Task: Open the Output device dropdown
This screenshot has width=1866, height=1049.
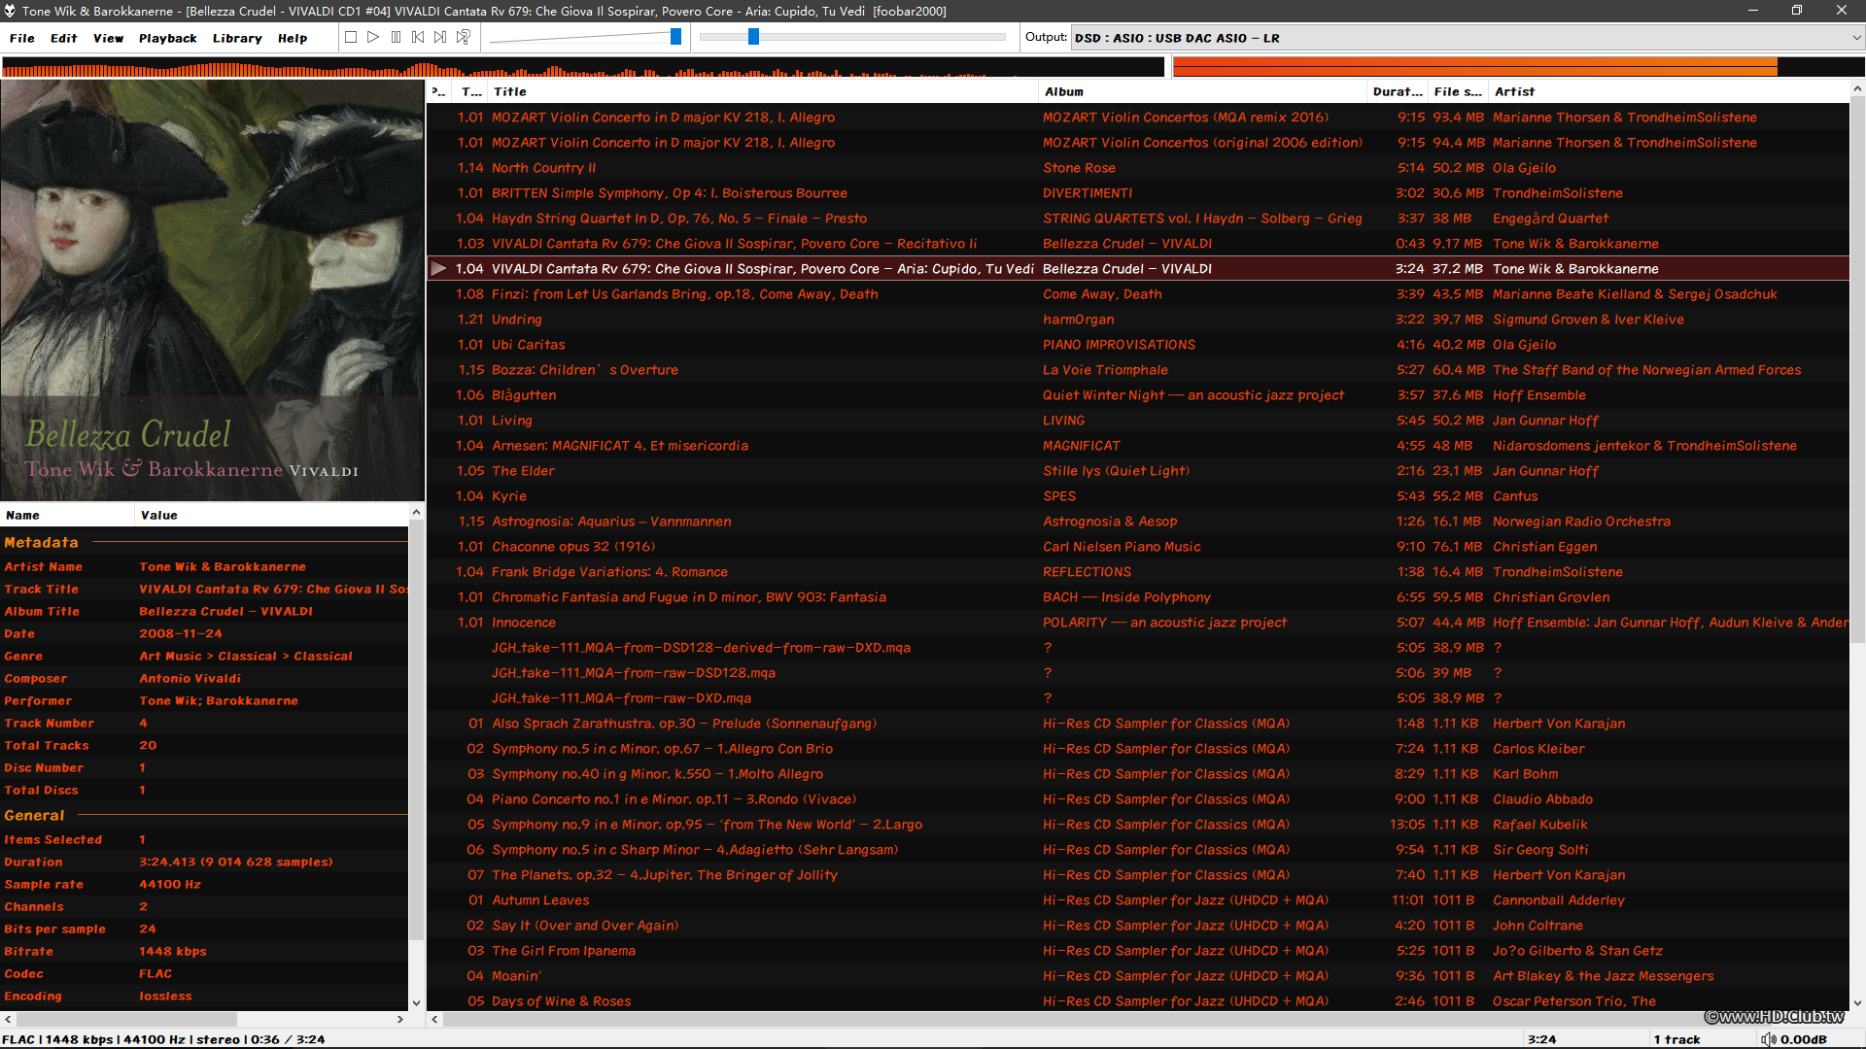Action: click(x=1855, y=38)
